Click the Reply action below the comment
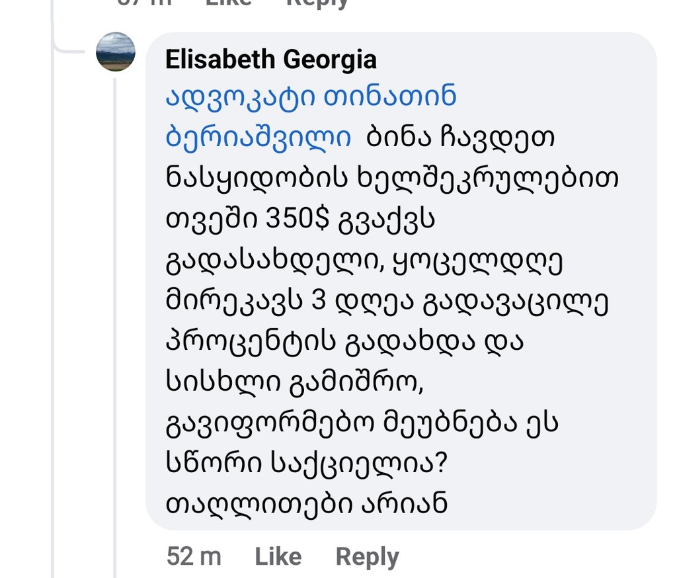Viewport: 677px width, 578px height. [368, 556]
